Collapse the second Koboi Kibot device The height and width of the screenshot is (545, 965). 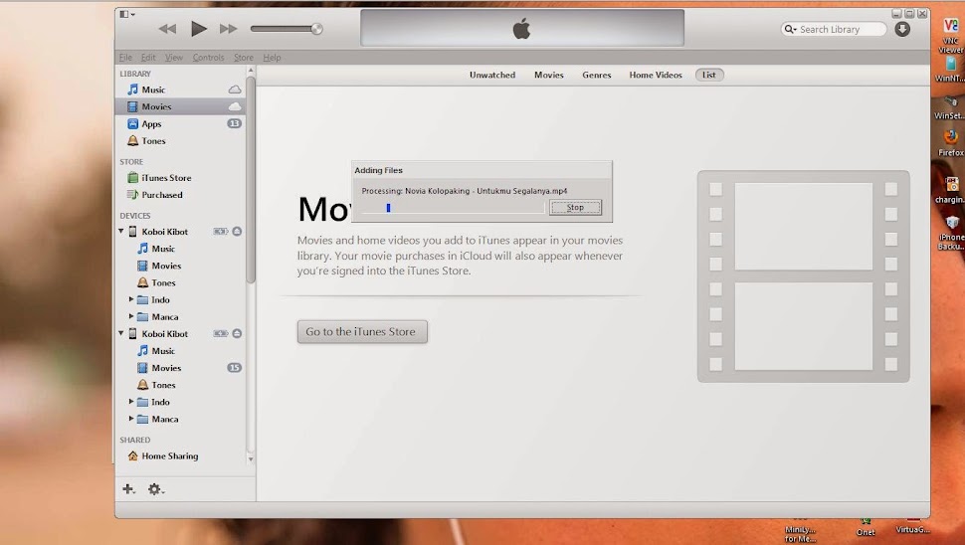[121, 333]
